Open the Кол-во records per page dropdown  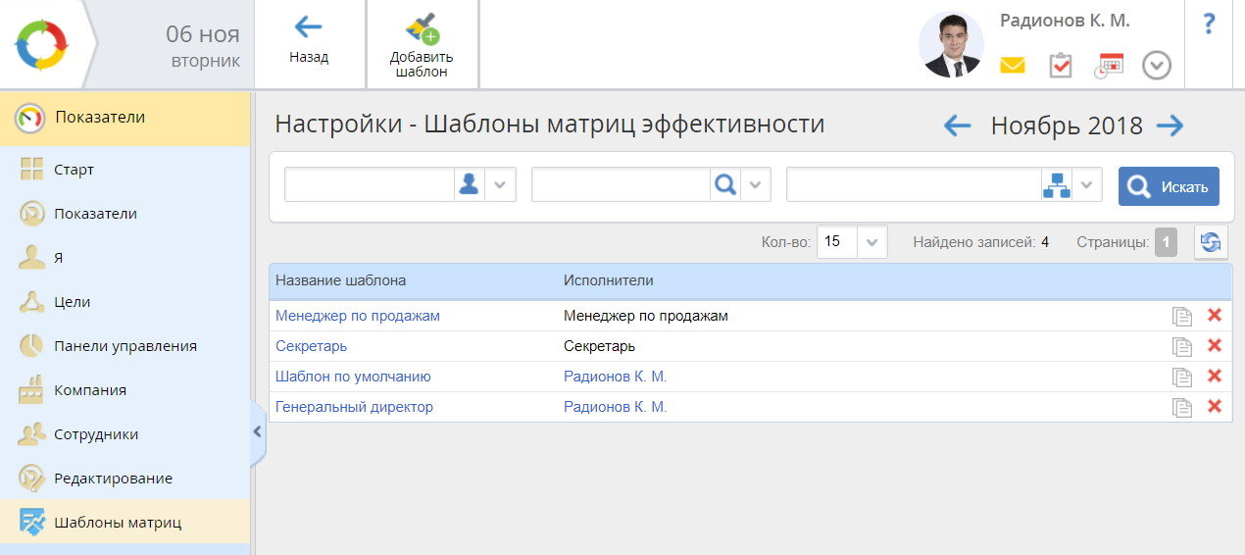pyautogui.click(x=871, y=242)
